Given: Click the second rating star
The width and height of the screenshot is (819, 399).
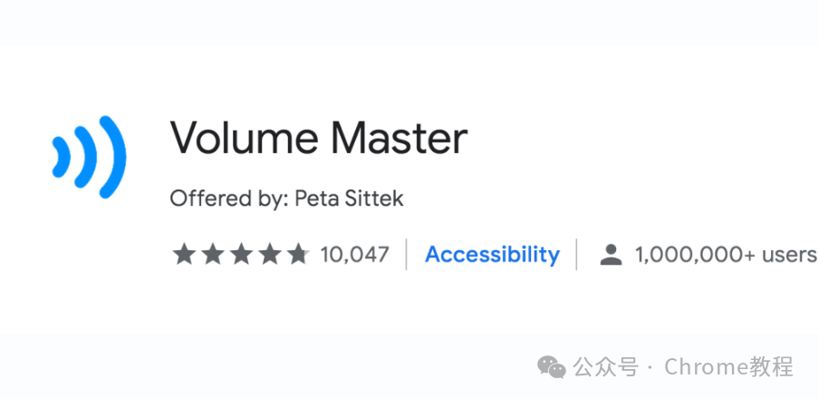Looking at the screenshot, I should point(213,254).
